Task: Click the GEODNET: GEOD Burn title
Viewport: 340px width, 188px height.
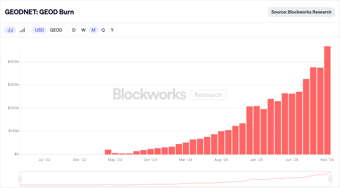Action: (39, 12)
